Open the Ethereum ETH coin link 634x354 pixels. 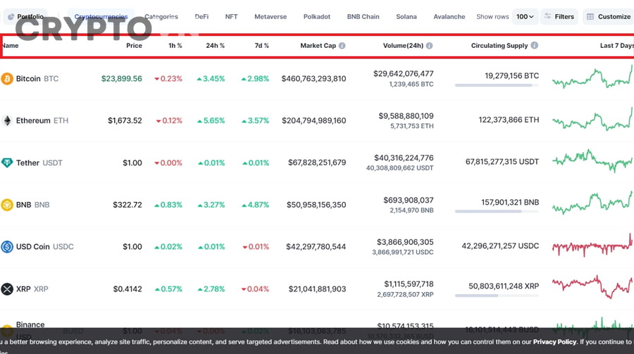pyautogui.click(x=42, y=120)
